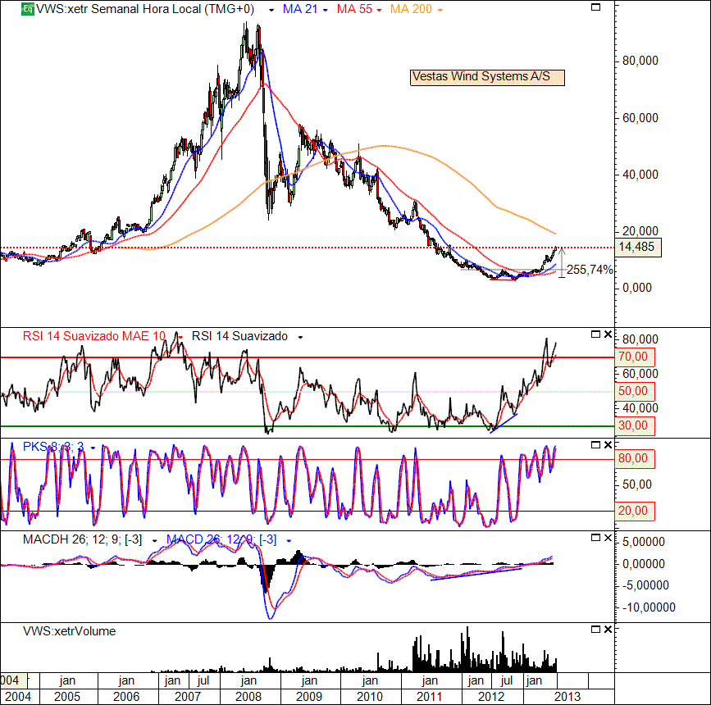Click the 80,00 stochastic level tag
This screenshot has width=711, height=705.
point(635,458)
